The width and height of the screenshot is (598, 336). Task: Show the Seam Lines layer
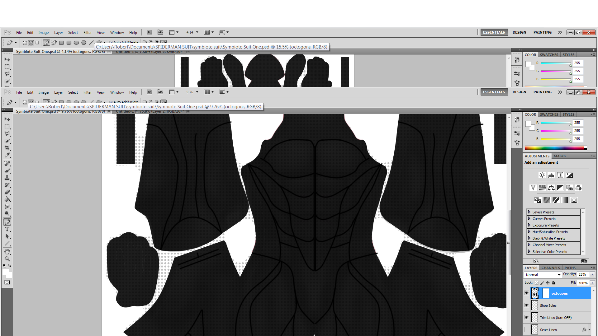(x=526, y=329)
